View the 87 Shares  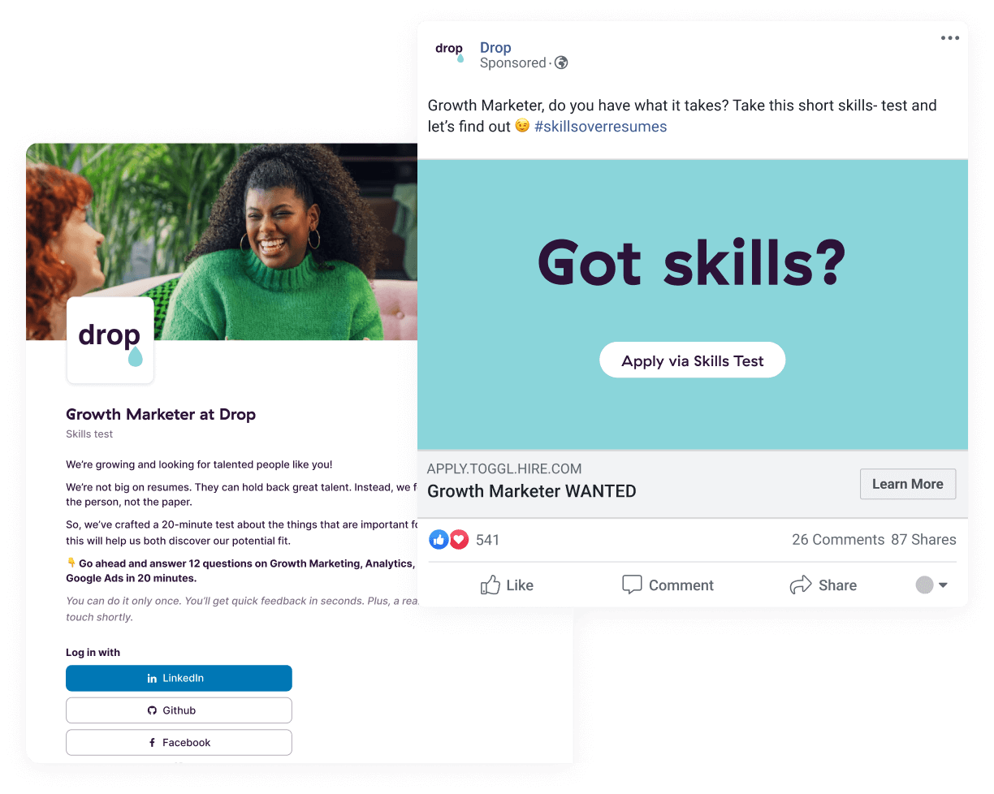(923, 539)
